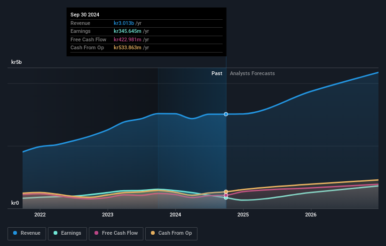Select the kr3.013b revenue value in tooltip
The image size is (386, 246).
(124, 23)
